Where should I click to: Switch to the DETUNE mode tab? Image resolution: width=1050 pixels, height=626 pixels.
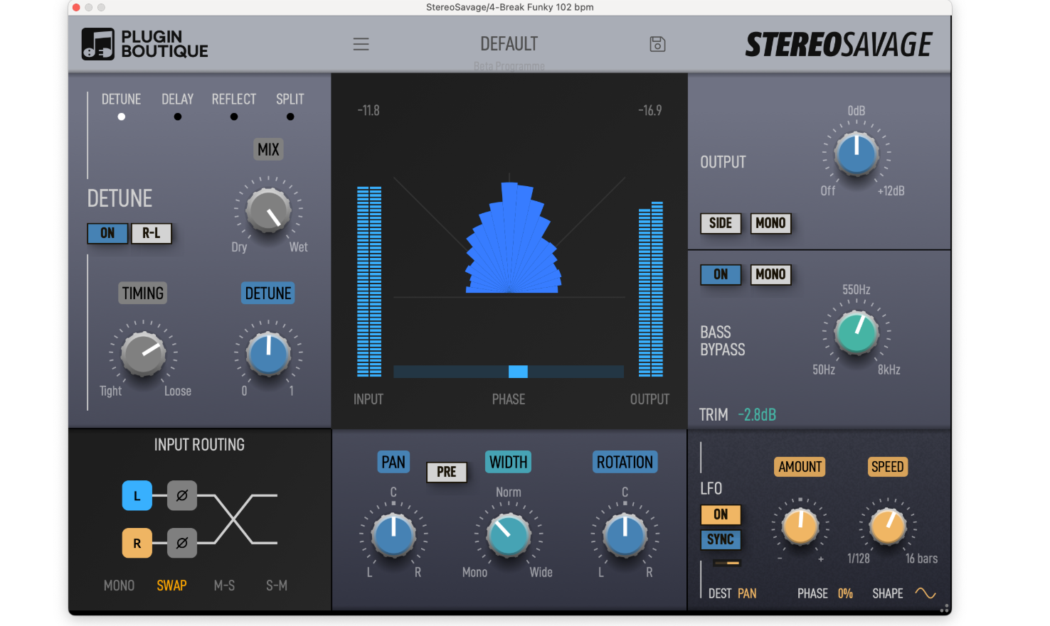(x=122, y=99)
